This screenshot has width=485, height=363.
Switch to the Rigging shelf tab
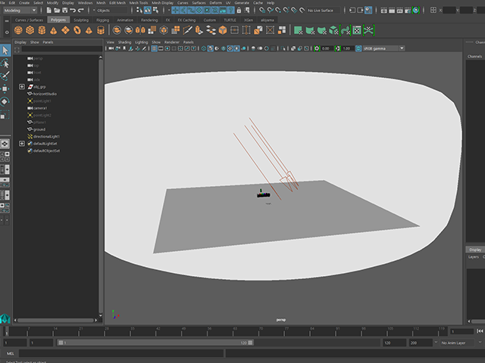[x=102, y=20]
